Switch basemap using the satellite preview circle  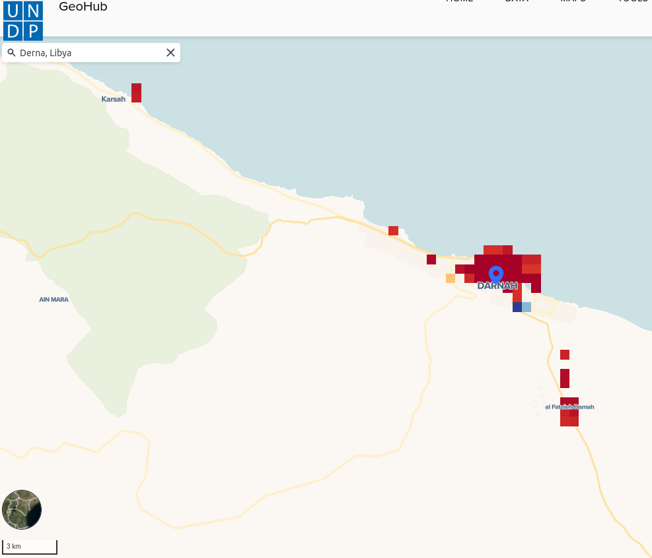(22, 509)
